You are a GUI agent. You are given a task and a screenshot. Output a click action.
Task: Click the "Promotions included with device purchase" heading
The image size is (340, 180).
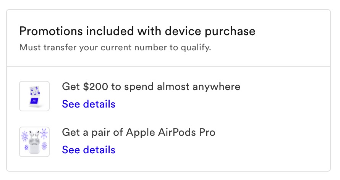click(137, 31)
